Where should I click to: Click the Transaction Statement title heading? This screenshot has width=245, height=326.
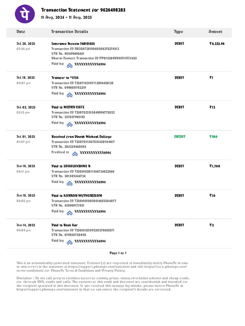tap(83, 10)
